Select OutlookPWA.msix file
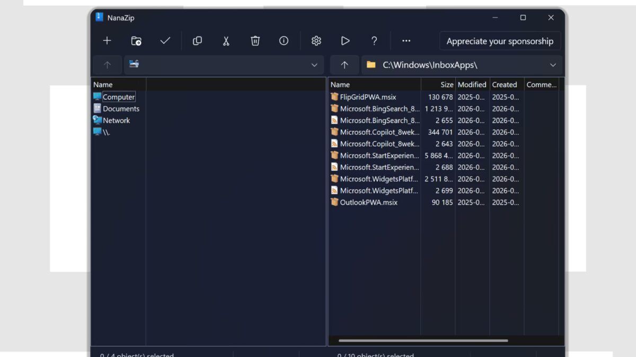The height and width of the screenshot is (357, 636). click(x=368, y=202)
